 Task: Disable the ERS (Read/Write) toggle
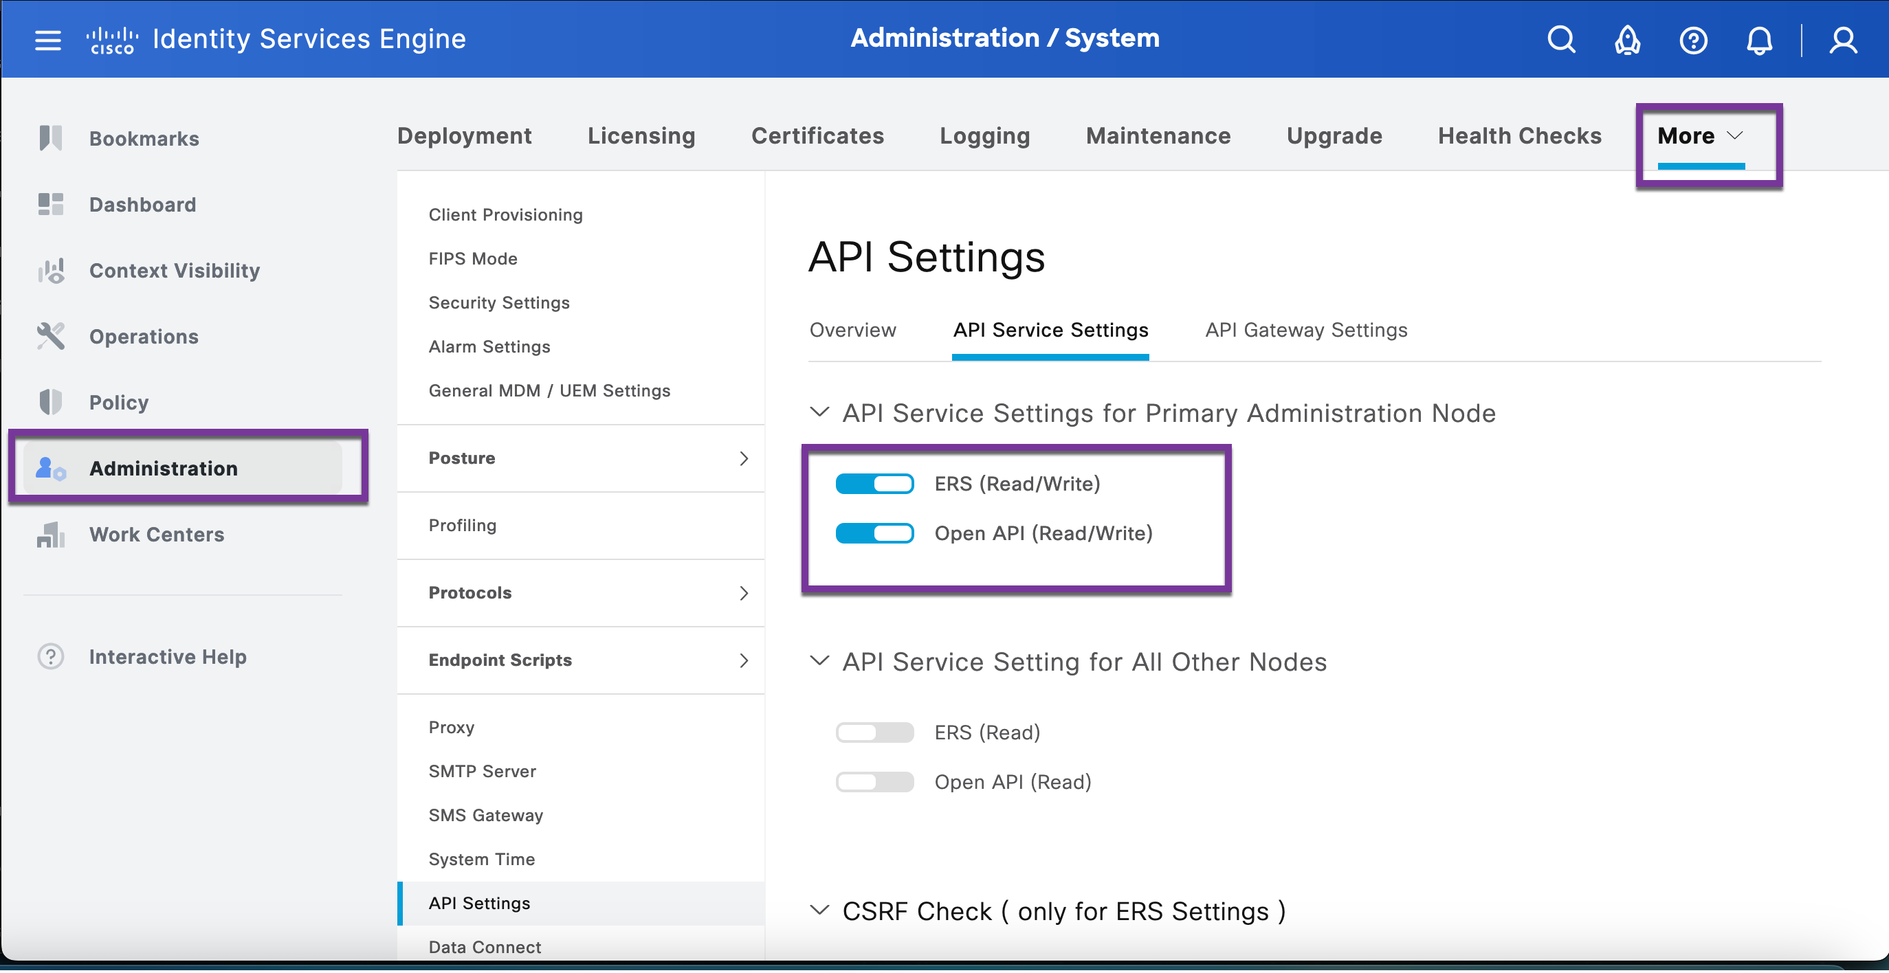(x=874, y=483)
